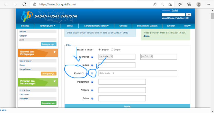The width and height of the screenshot is (214, 113).
Task: Open the Layanan menu item
Action: coord(171,26)
